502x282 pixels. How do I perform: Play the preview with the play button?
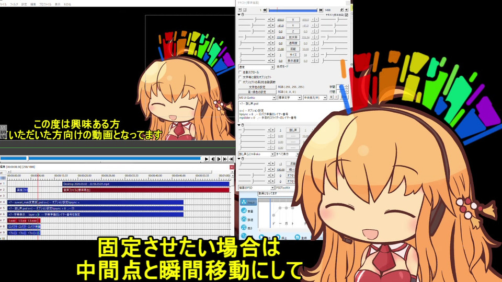click(207, 159)
